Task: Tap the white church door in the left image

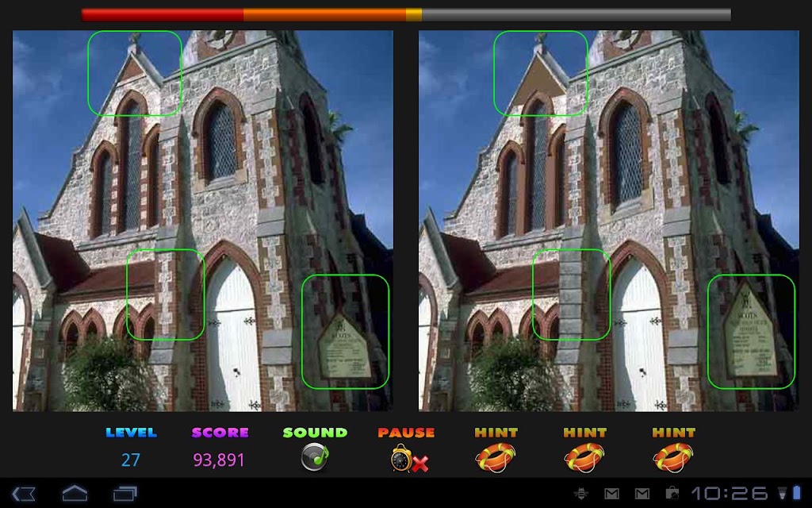Action: [x=233, y=336]
